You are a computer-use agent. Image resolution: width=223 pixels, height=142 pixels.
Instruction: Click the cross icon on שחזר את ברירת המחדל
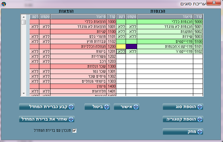[x=71, y=119]
